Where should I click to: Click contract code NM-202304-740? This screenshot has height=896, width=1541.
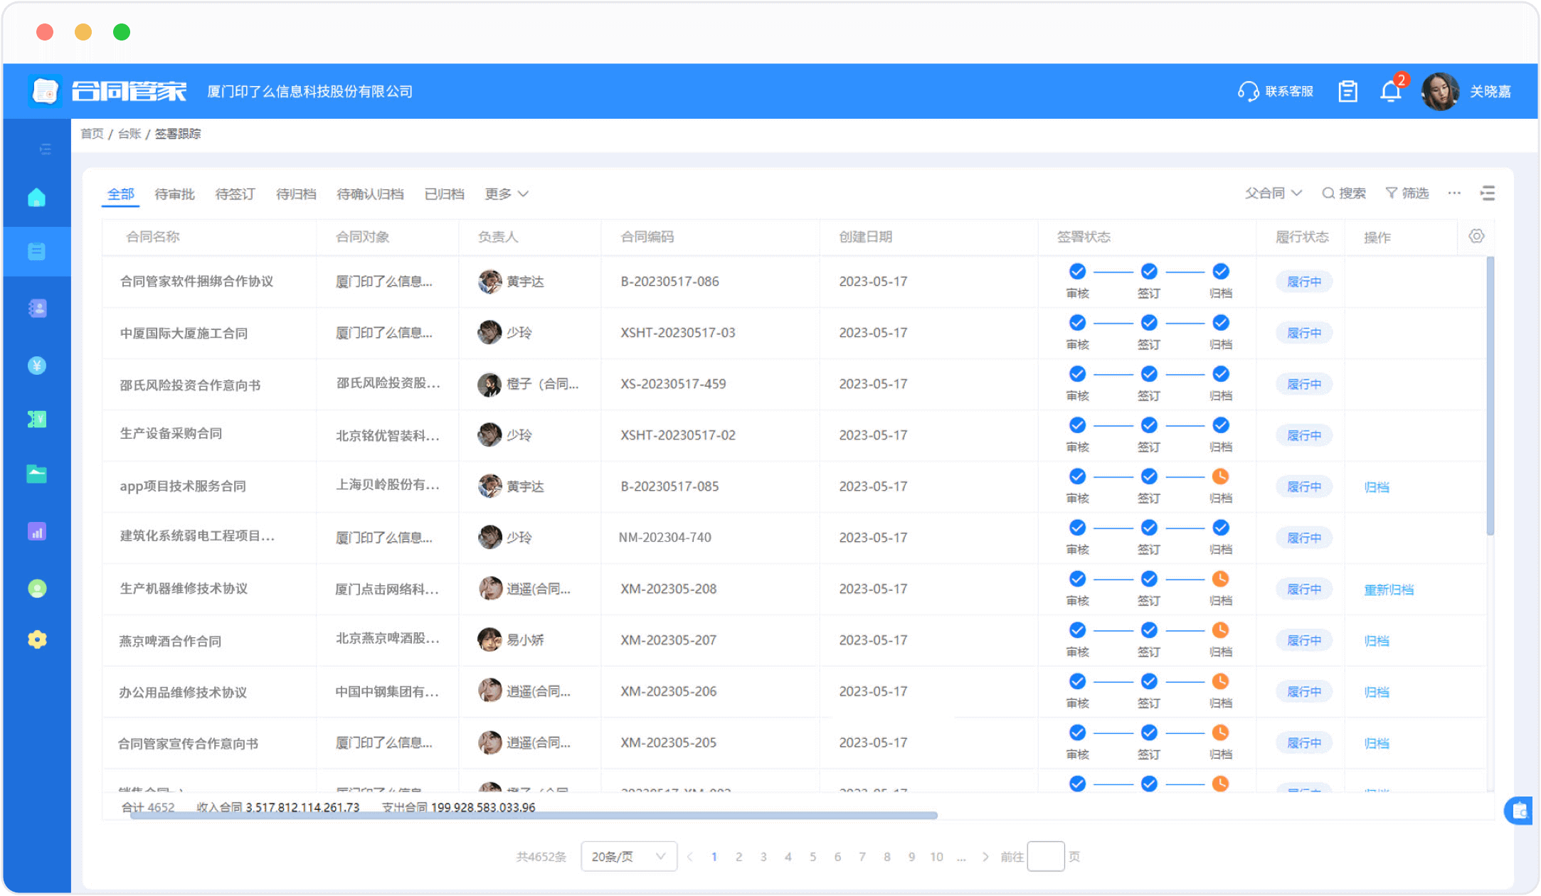coord(664,538)
